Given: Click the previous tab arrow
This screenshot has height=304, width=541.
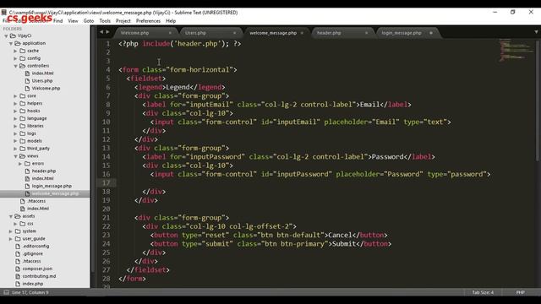Looking at the screenshot, I should pos(101,32).
